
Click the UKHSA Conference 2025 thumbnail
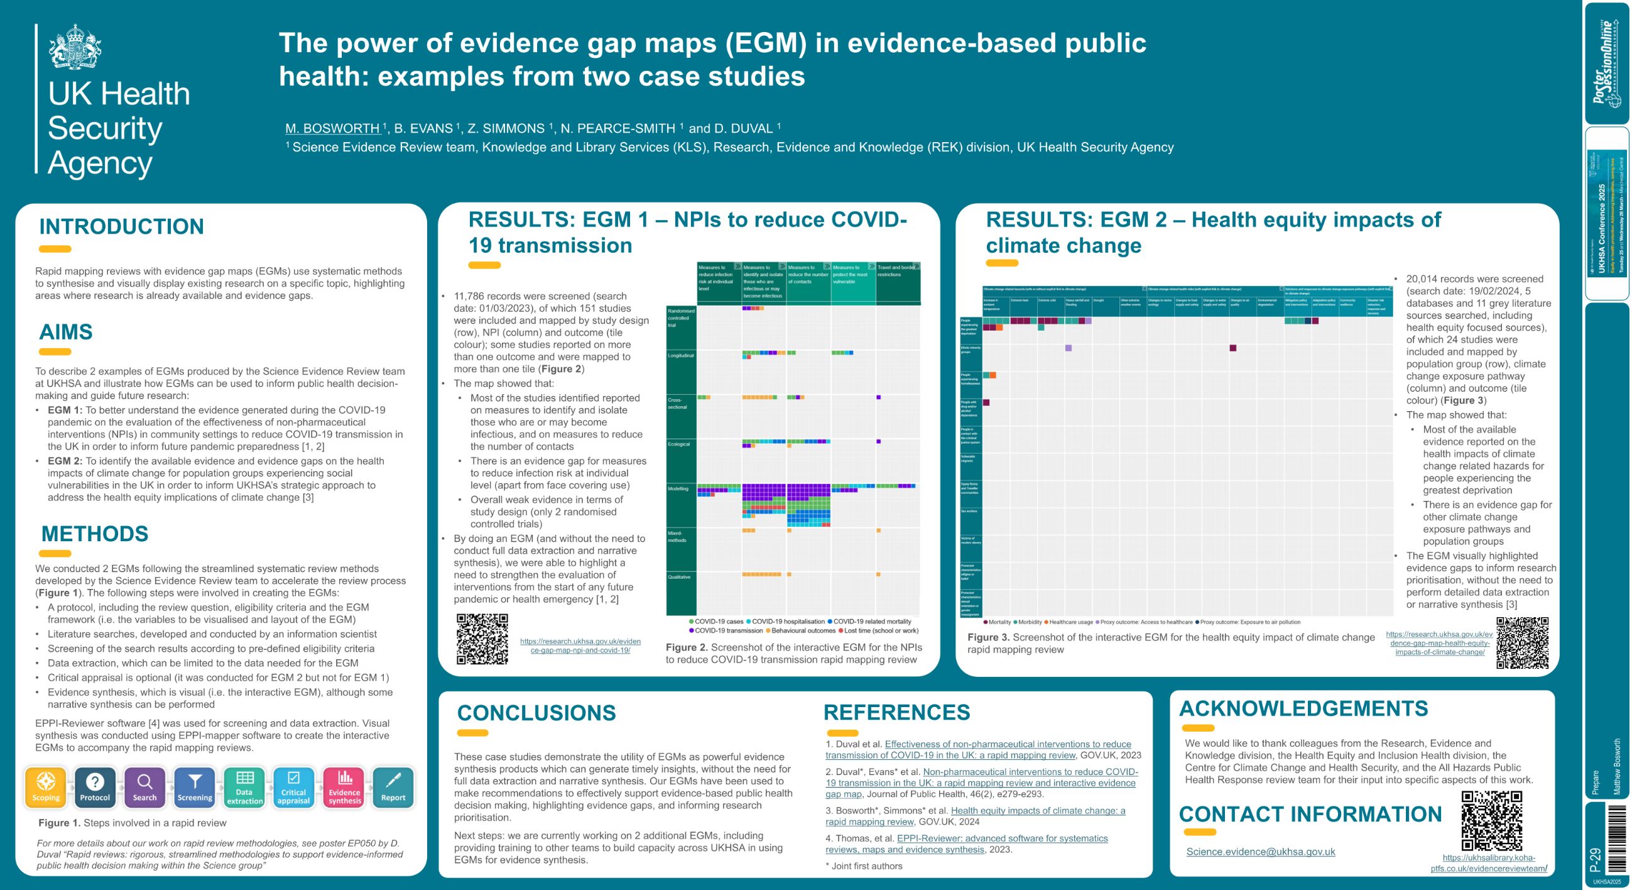[1607, 213]
